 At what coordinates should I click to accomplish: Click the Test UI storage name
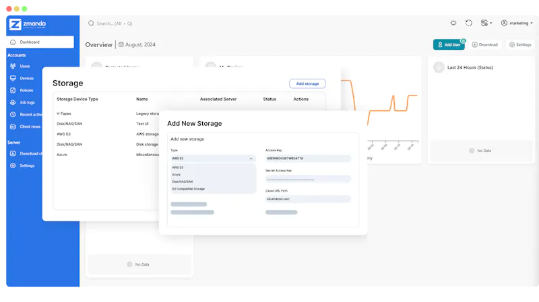[x=142, y=124]
